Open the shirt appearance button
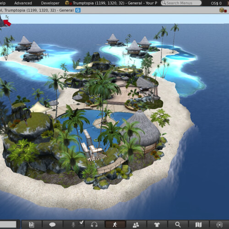 (157, 225)
